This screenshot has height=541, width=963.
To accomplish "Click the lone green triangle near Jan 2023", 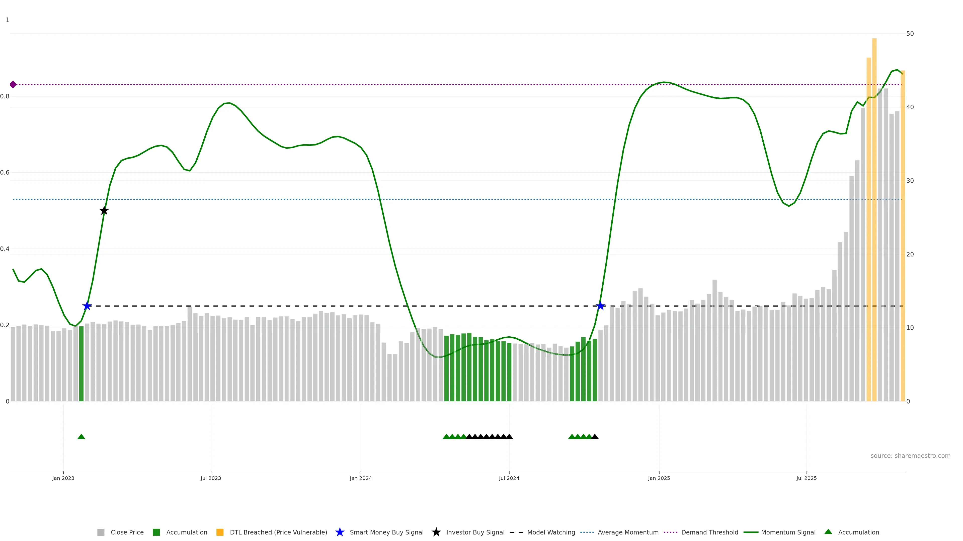I will pos(81,437).
